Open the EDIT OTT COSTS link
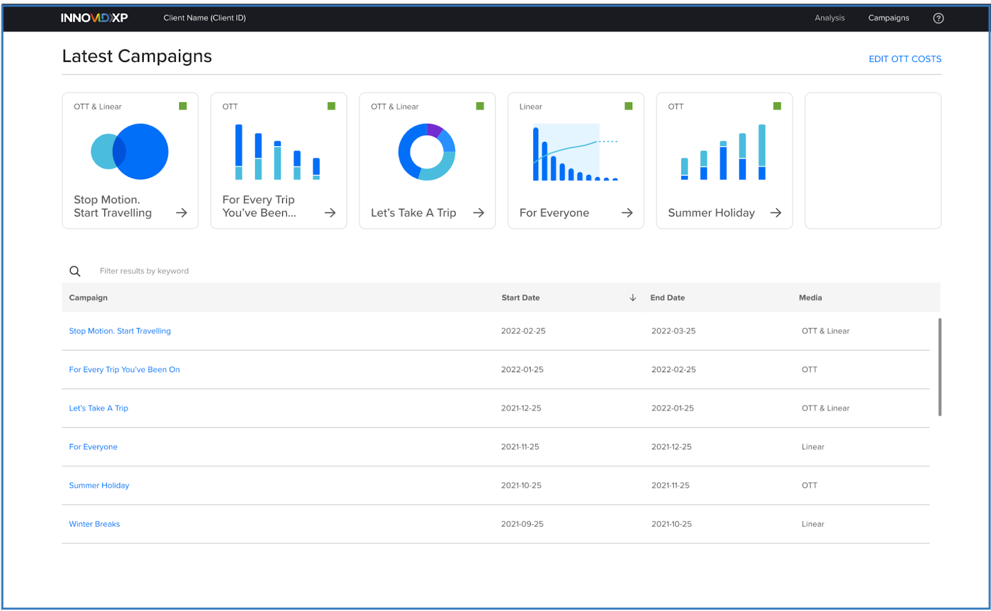991x611 pixels. [905, 59]
